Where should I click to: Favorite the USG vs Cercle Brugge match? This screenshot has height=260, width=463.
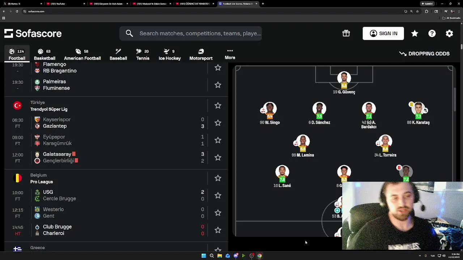point(218,195)
